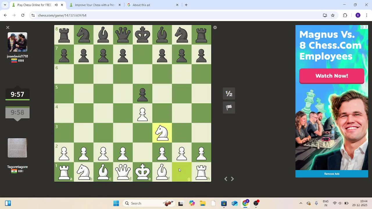Image resolution: width=372 pixels, height=209 pixels.
Task: Close the left sidebar with the X
Action: pos(8,28)
